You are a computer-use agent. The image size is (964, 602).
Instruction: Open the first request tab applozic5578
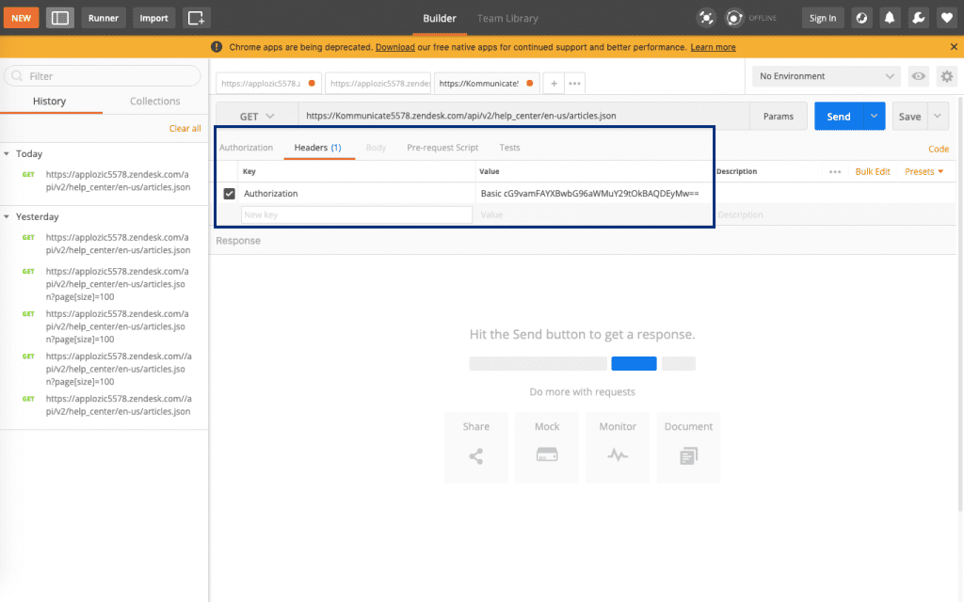[x=268, y=83]
